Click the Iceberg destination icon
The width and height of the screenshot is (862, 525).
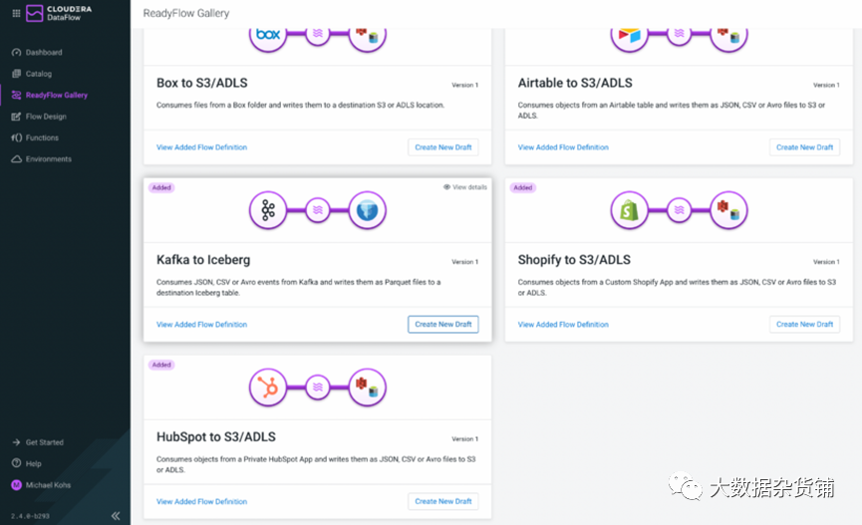368,210
